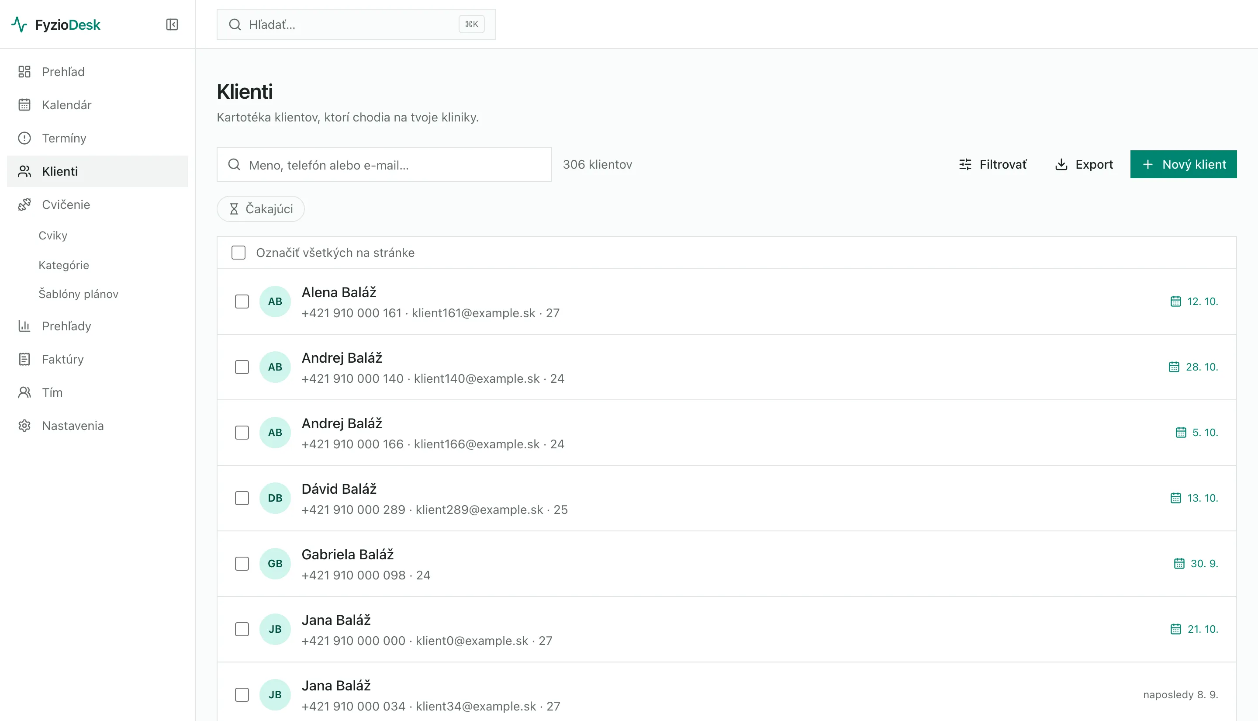This screenshot has height=721, width=1258.
Task: Open the Filtrovať filter options
Action: coord(993,164)
